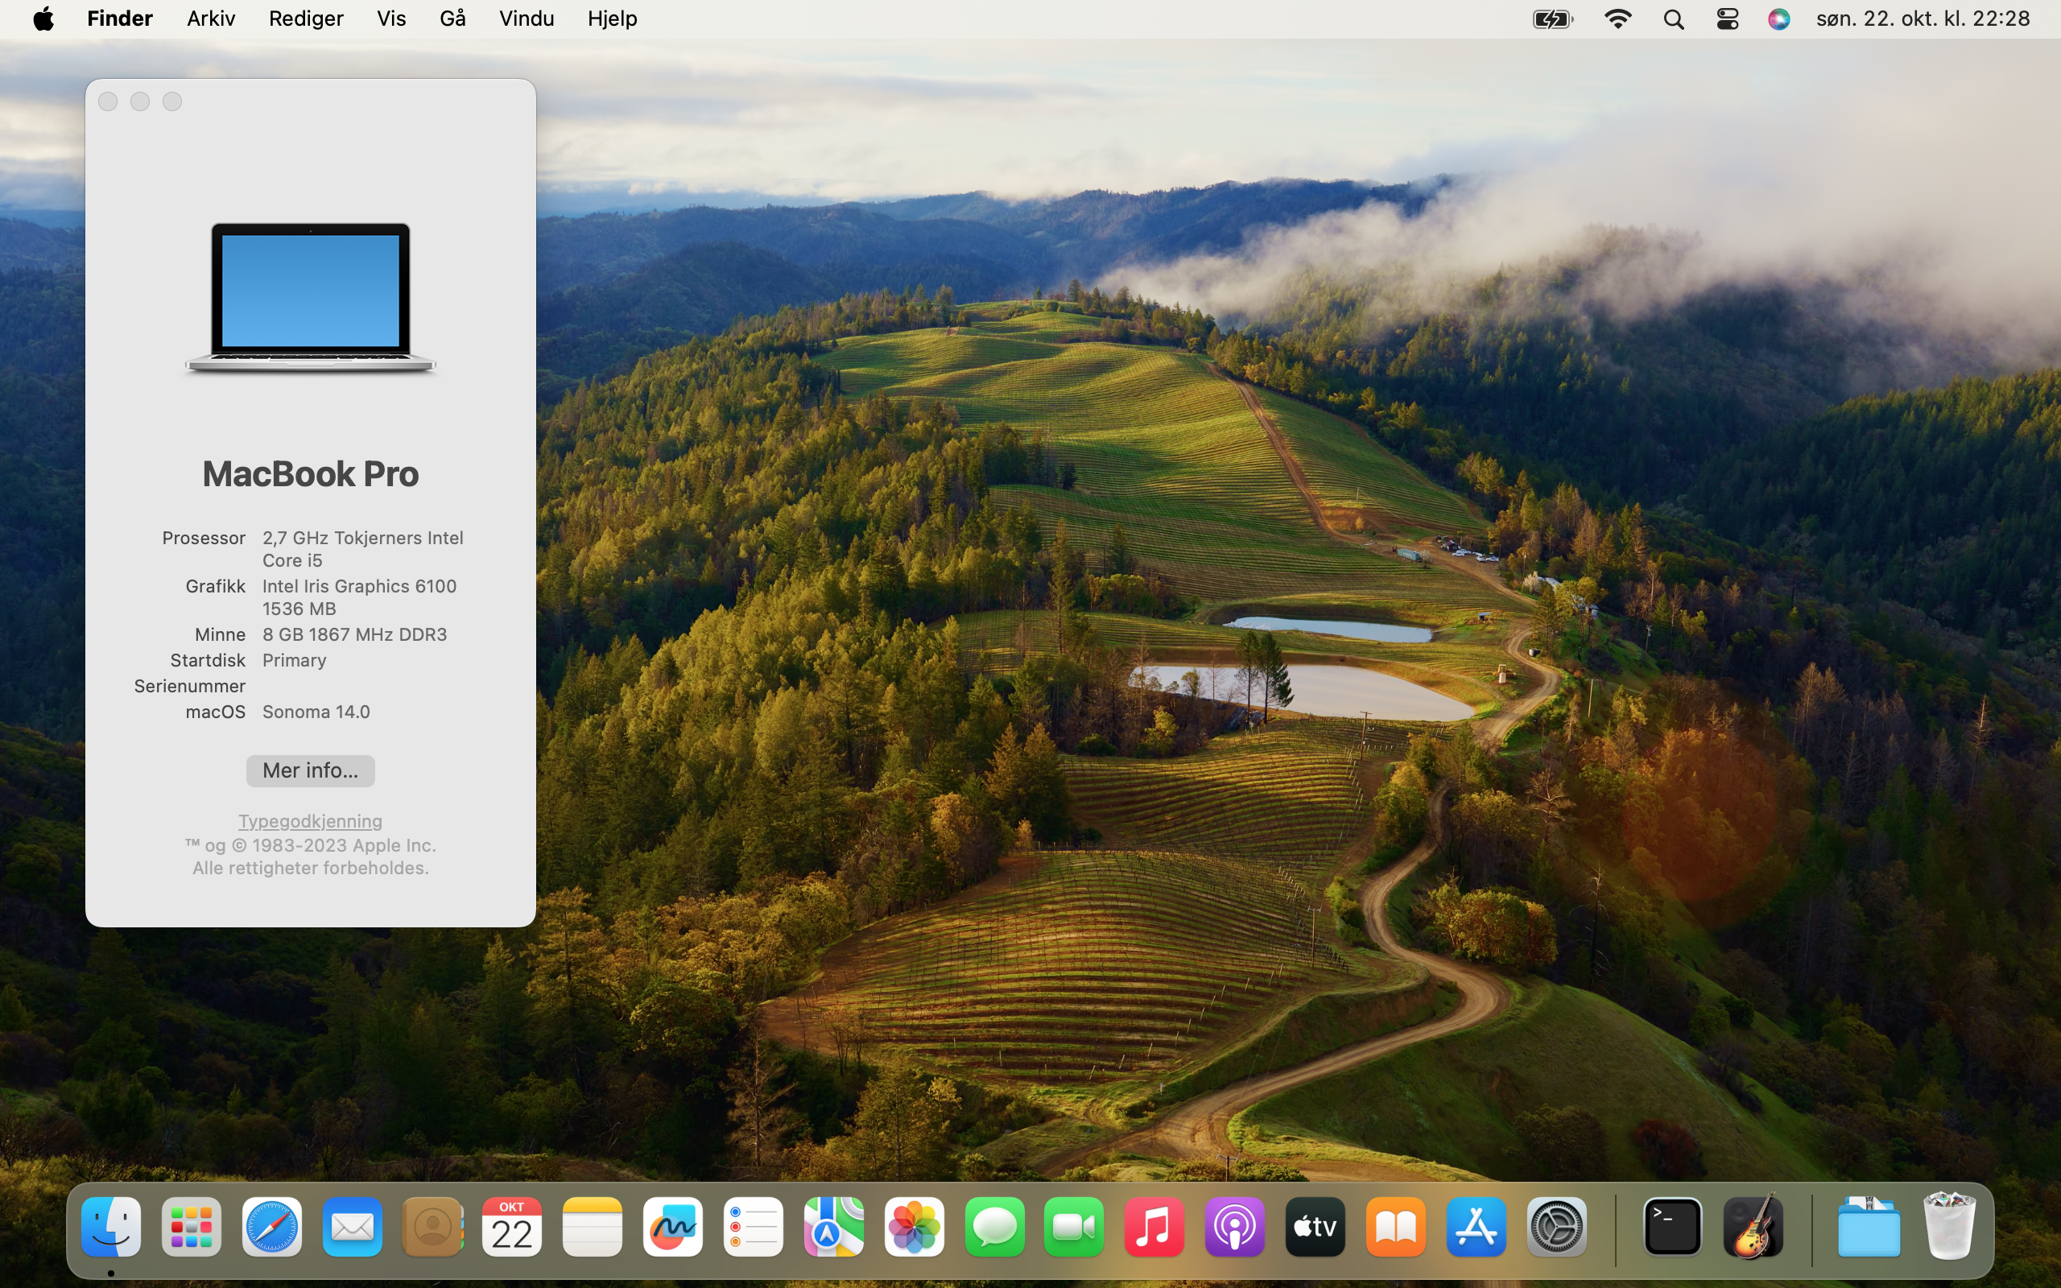This screenshot has width=2061, height=1288.
Task: Open App Store in the Dock
Action: tap(1477, 1227)
